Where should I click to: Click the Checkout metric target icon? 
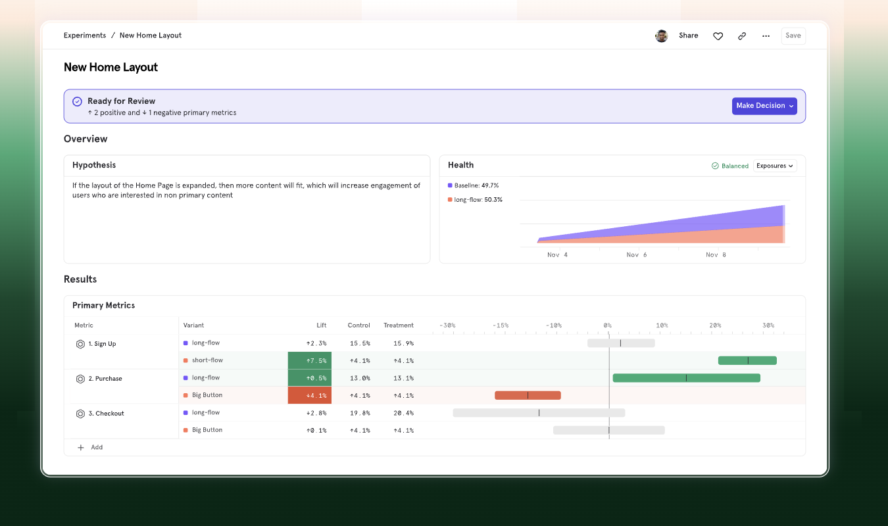click(x=80, y=413)
